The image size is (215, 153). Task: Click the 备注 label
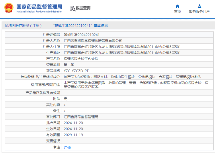(56, 111)
